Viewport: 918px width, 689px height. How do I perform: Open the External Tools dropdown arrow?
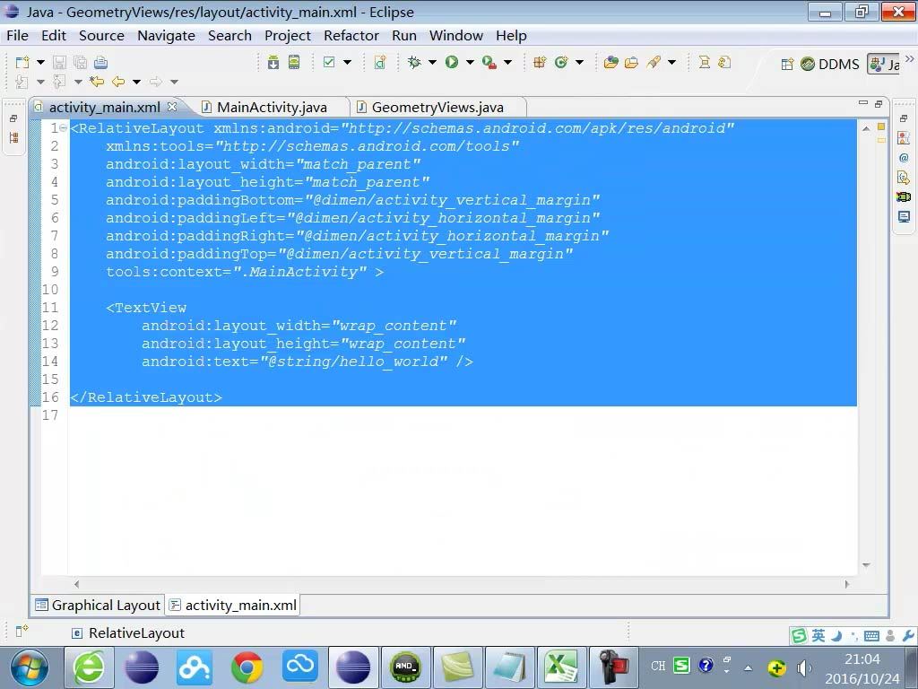(x=507, y=62)
